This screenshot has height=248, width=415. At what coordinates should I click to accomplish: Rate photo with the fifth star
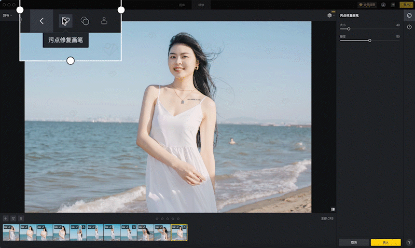pyautogui.click(x=178, y=218)
